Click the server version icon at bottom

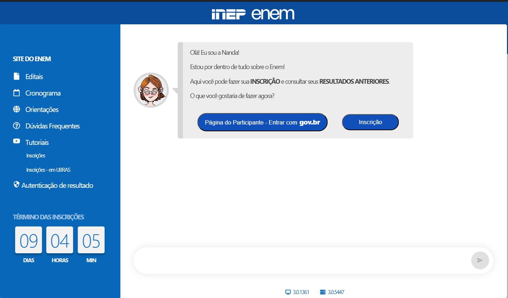click(x=323, y=292)
